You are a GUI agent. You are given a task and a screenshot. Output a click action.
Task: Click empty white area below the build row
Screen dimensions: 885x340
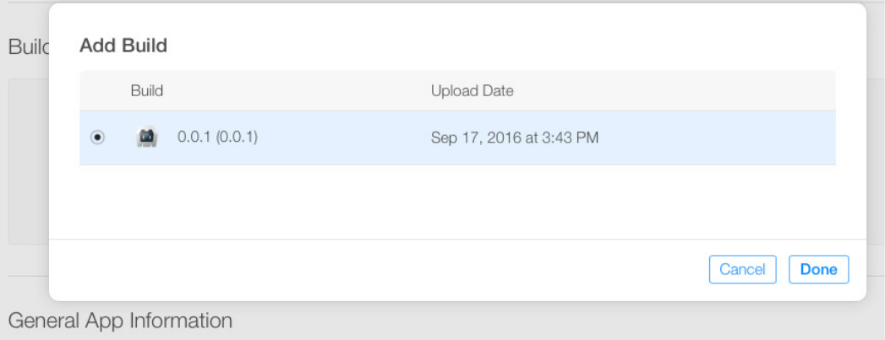coord(457,202)
